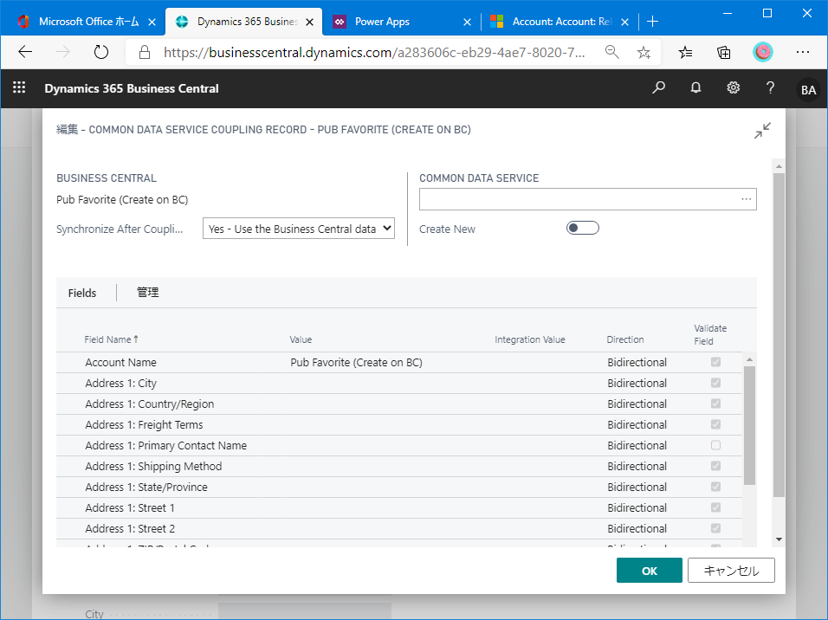The width and height of the screenshot is (828, 620).
Task: Click the Value column header
Action: pyautogui.click(x=301, y=339)
